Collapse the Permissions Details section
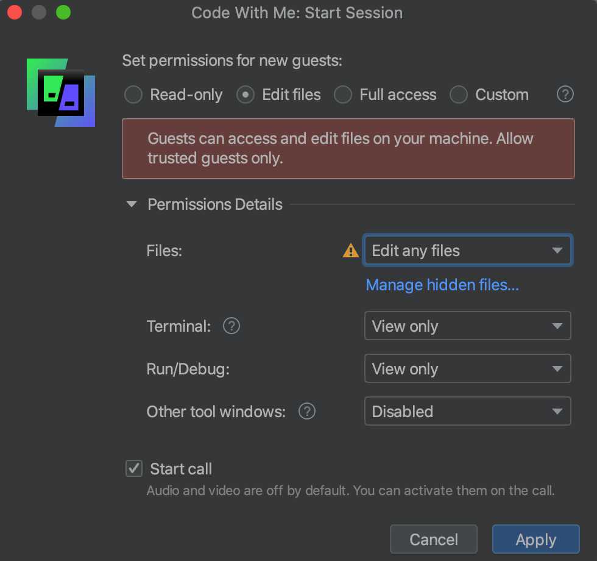The width and height of the screenshot is (597, 561). click(x=132, y=205)
